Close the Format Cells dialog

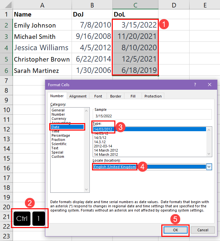(210, 85)
